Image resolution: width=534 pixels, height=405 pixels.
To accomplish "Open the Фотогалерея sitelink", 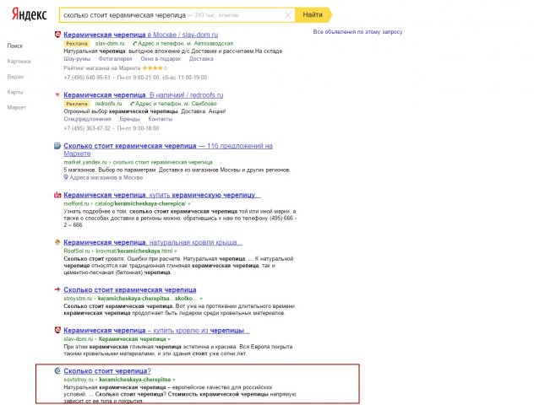I will 115,59.
